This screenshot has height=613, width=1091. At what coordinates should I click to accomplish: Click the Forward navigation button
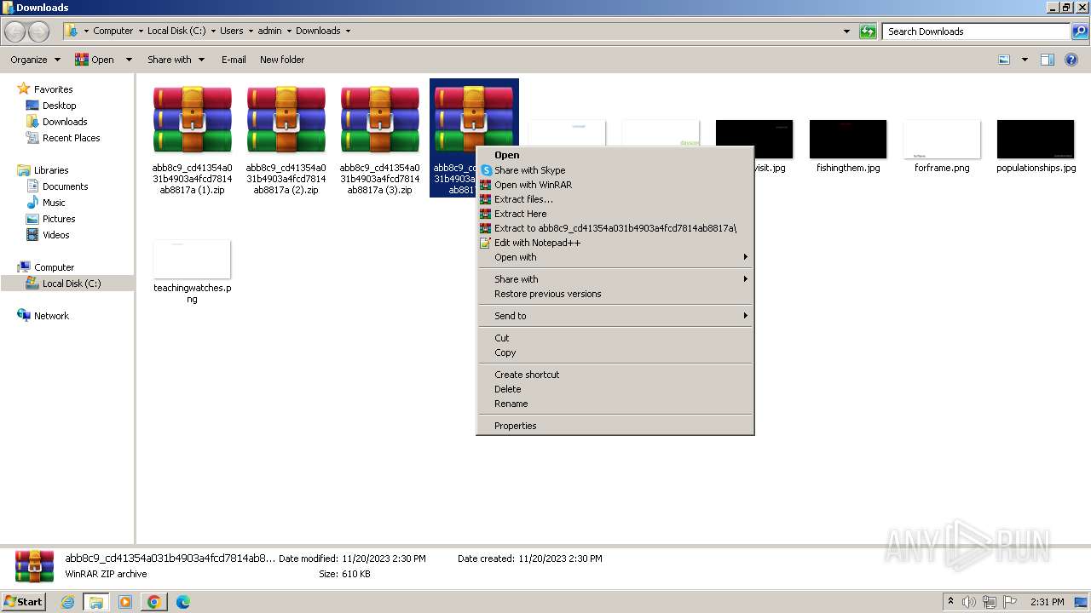tap(39, 32)
